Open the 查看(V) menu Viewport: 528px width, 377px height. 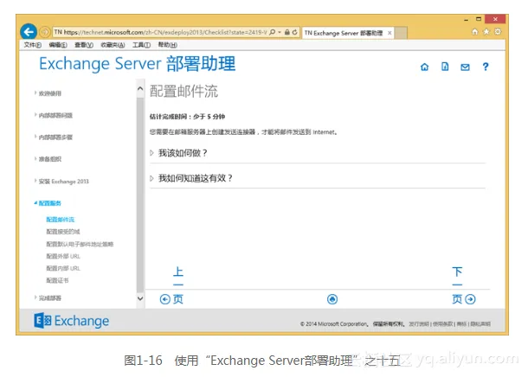pyautogui.click(x=84, y=45)
